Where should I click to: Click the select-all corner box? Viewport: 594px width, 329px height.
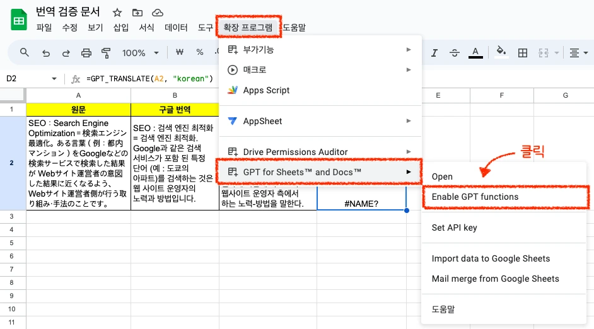coord(13,95)
